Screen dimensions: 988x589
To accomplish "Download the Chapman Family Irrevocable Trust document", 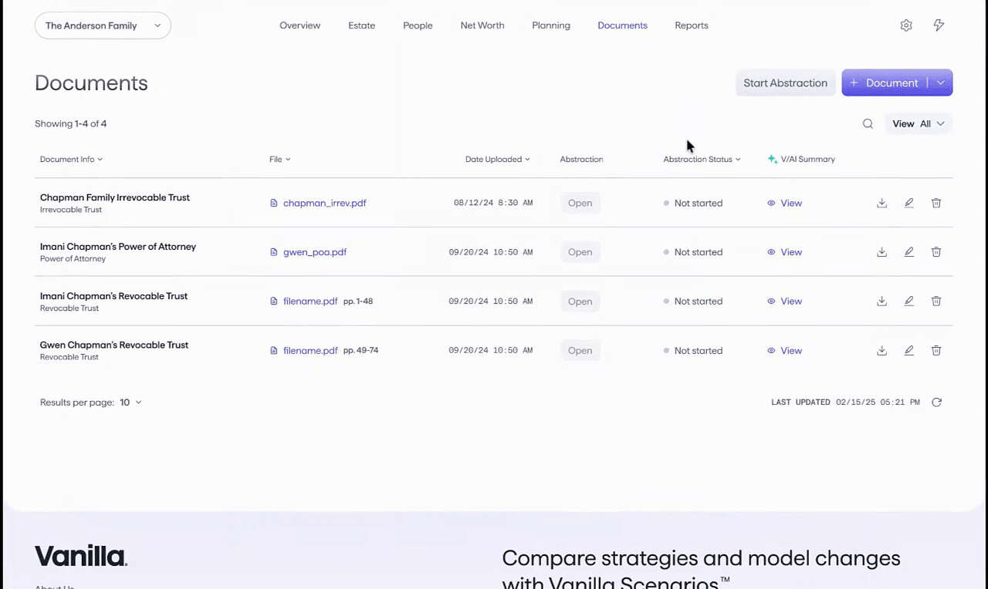I will pos(881,204).
